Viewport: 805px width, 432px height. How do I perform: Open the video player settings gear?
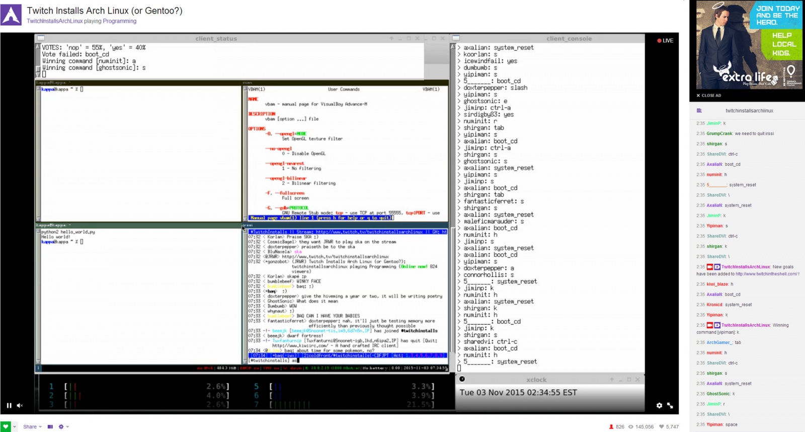(x=659, y=405)
